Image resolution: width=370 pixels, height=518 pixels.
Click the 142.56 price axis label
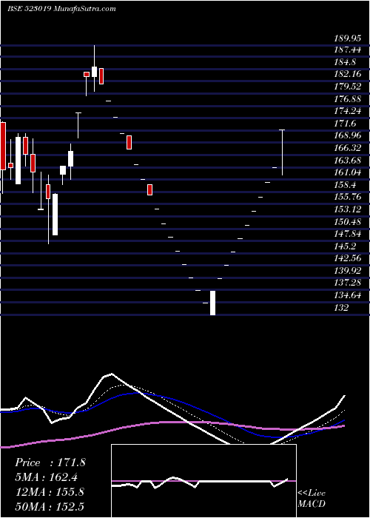[347, 258]
